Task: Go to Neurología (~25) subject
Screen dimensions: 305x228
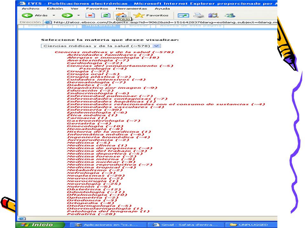Action: point(94,184)
